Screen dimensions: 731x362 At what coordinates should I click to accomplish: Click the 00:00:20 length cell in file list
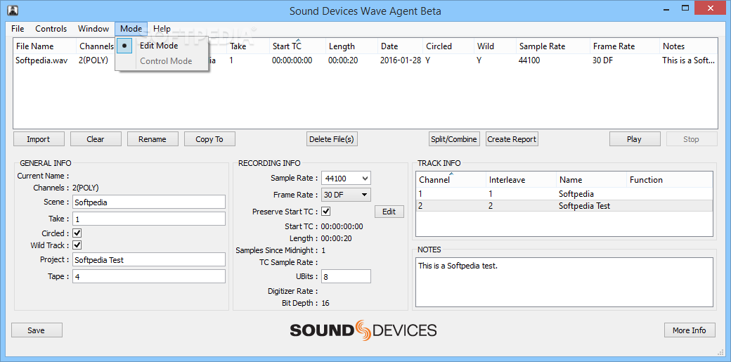tap(343, 60)
